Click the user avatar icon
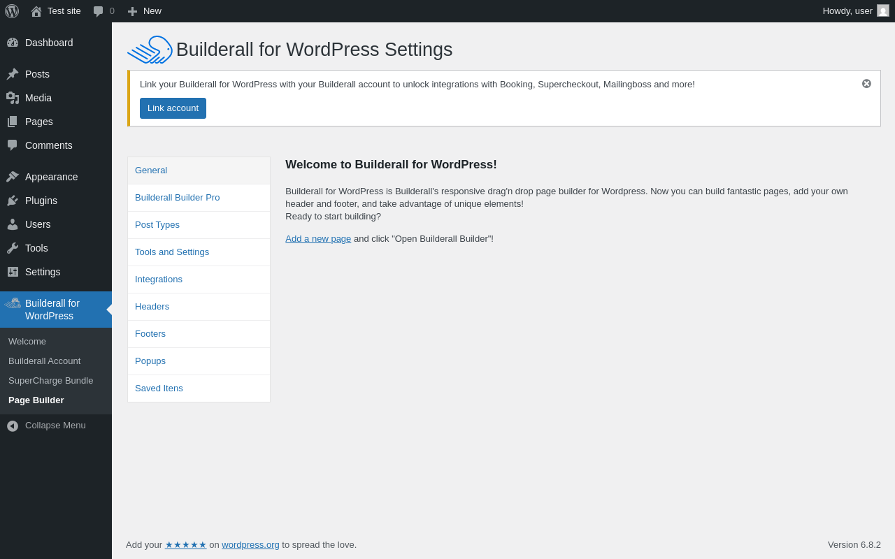The height and width of the screenshot is (559, 895). [883, 10]
